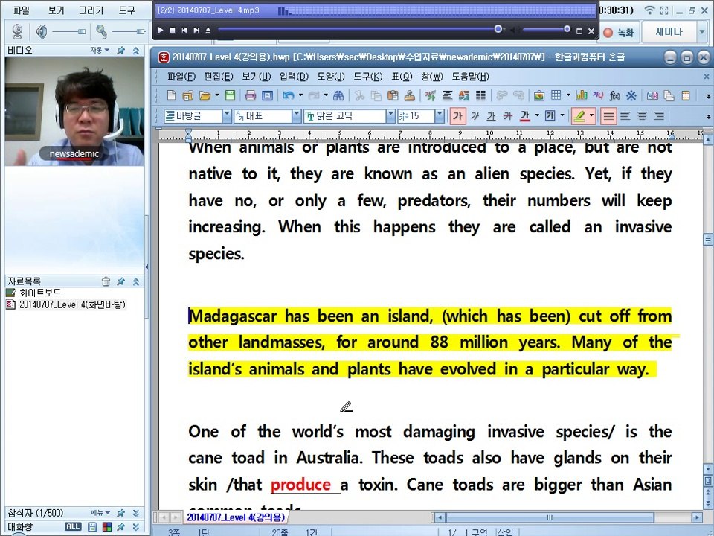The width and height of the screenshot is (714, 536).
Task: Open the 바탕글 style dropdown
Action: click(x=227, y=116)
